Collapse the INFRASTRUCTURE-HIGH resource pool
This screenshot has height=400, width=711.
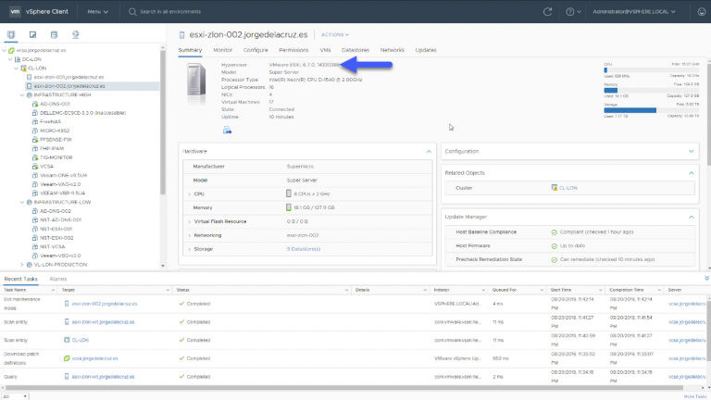pyautogui.click(x=22, y=94)
